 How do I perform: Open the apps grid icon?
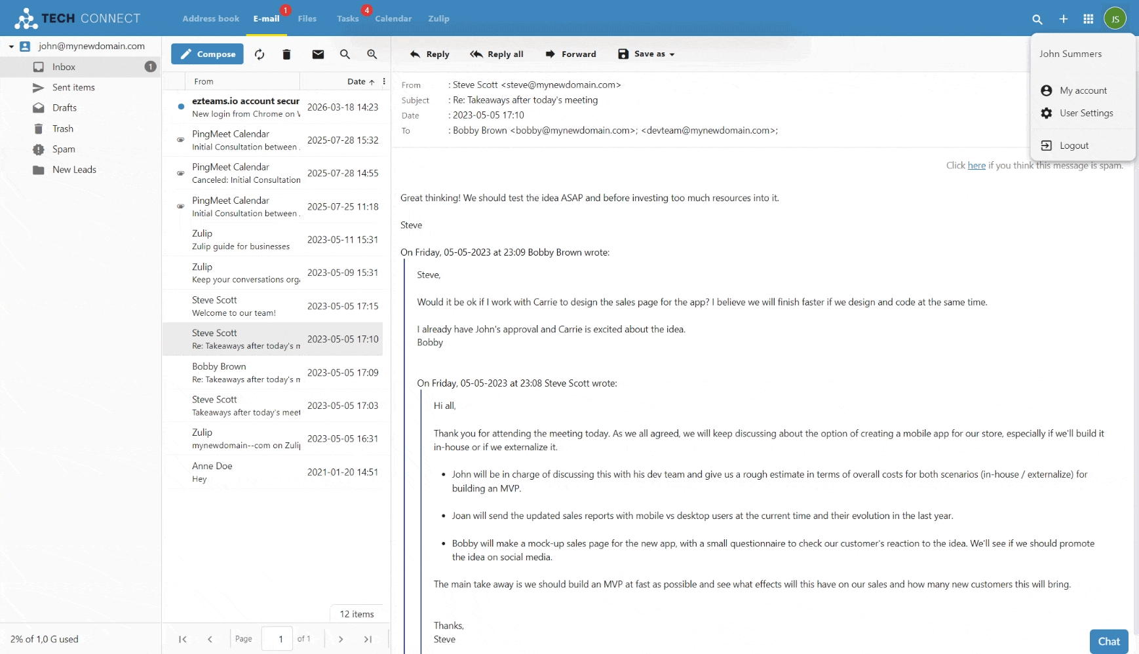tap(1088, 19)
